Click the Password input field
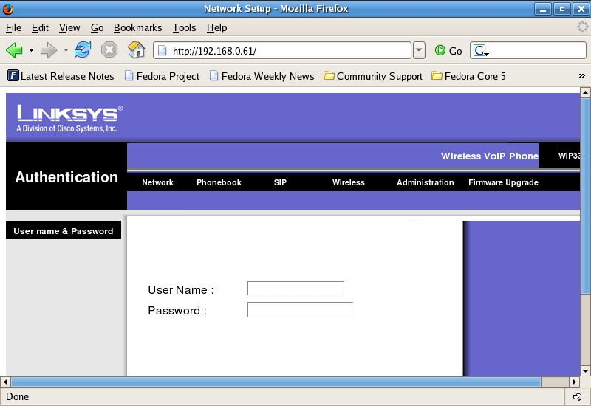The image size is (591, 406). [x=300, y=309]
